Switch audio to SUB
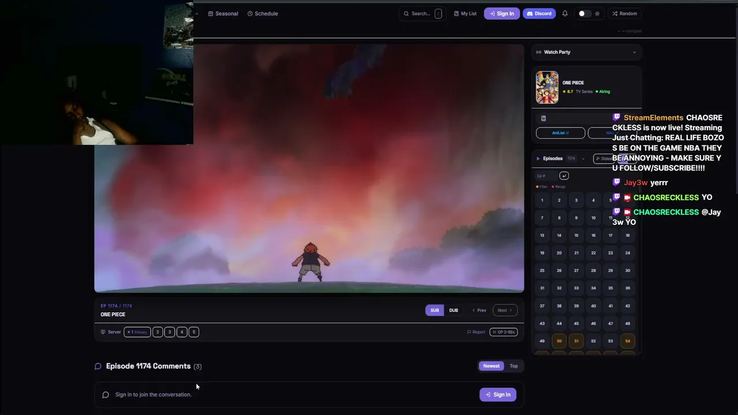This screenshot has height=415, width=738. [435, 310]
